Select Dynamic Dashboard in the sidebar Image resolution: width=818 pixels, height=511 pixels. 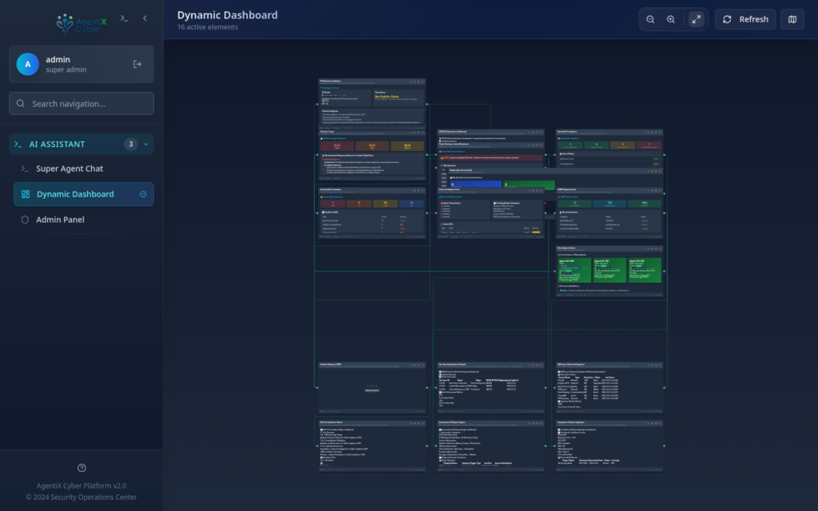pos(83,194)
